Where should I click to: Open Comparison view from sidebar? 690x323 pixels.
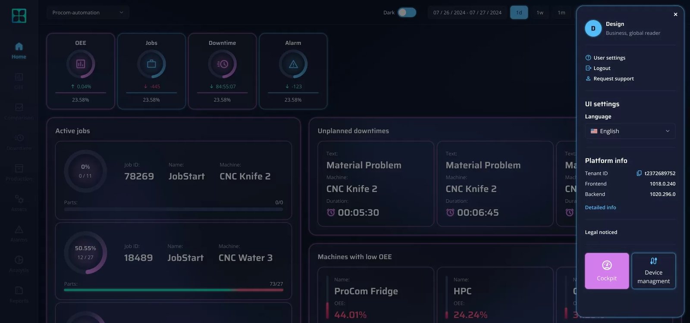pos(19,112)
